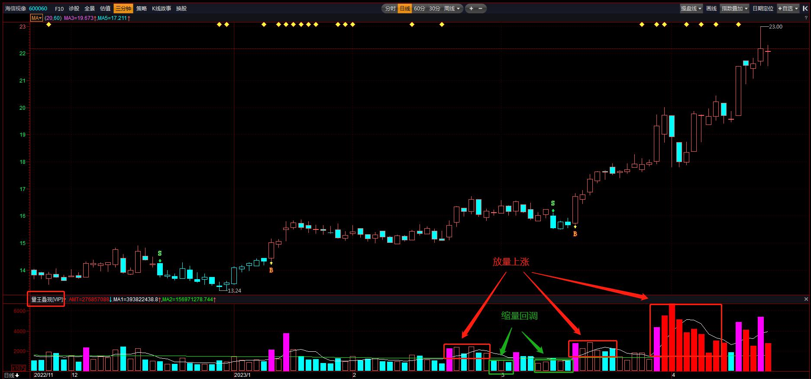Switch chart to 分时 intraday view
811x379 pixels.
[390, 9]
